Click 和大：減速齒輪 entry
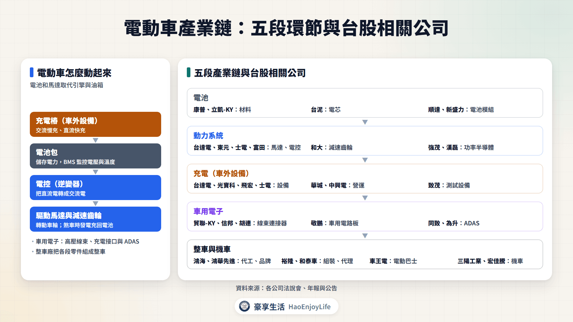This screenshot has width=573, height=322. [x=332, y=148]
